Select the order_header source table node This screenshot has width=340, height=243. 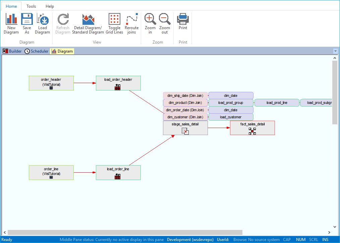coord(51,83)
